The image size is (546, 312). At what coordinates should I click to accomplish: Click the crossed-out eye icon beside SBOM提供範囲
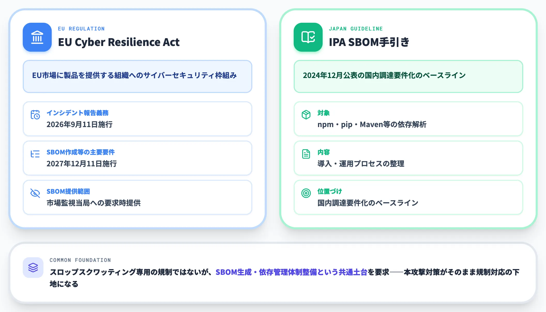(35, 193)
